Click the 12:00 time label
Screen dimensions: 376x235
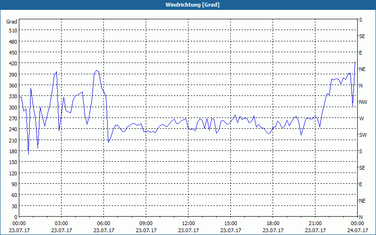click(188, 224)
